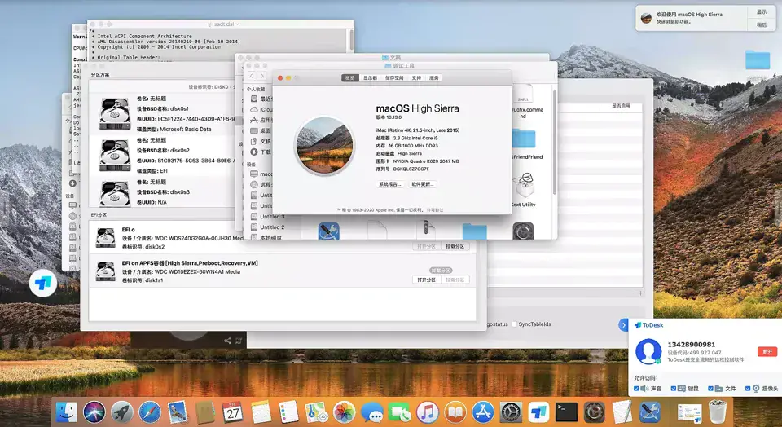Open Kext Utility icon in Finder window
Viewport: 782px width, 427px height.
pyautogui.click(x=523, y=185)
